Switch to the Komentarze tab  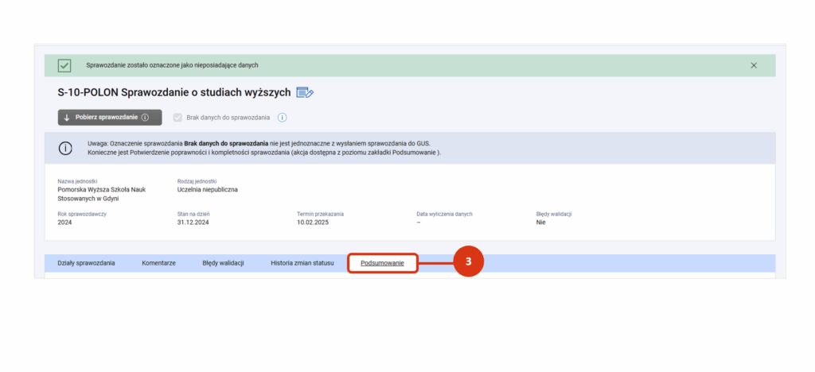pos(158,263)
